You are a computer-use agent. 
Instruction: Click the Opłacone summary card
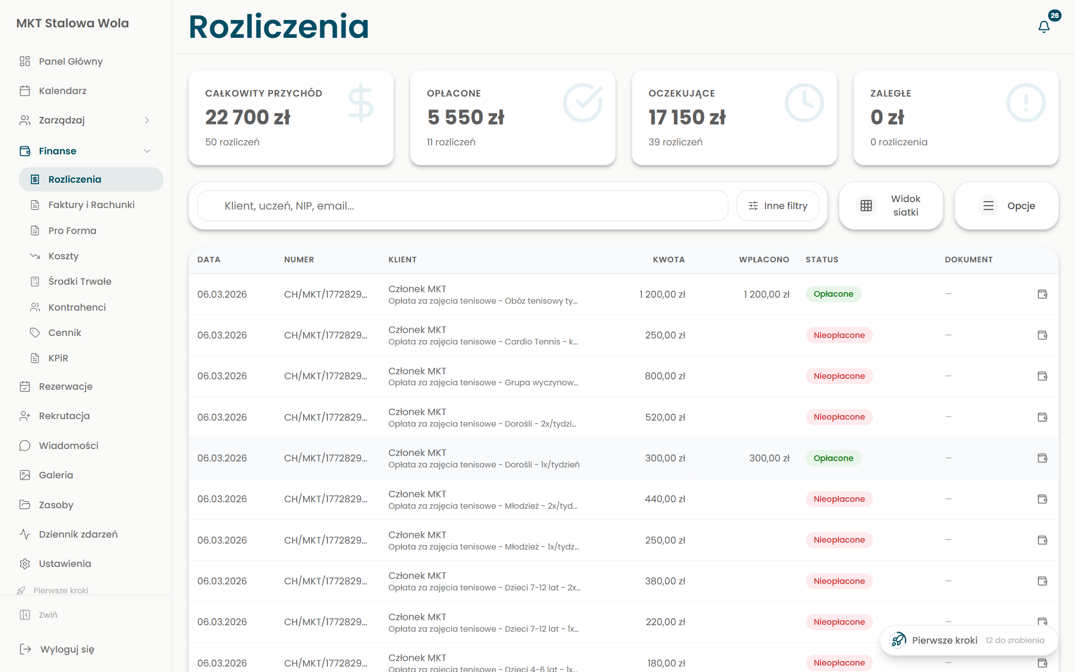513,118
